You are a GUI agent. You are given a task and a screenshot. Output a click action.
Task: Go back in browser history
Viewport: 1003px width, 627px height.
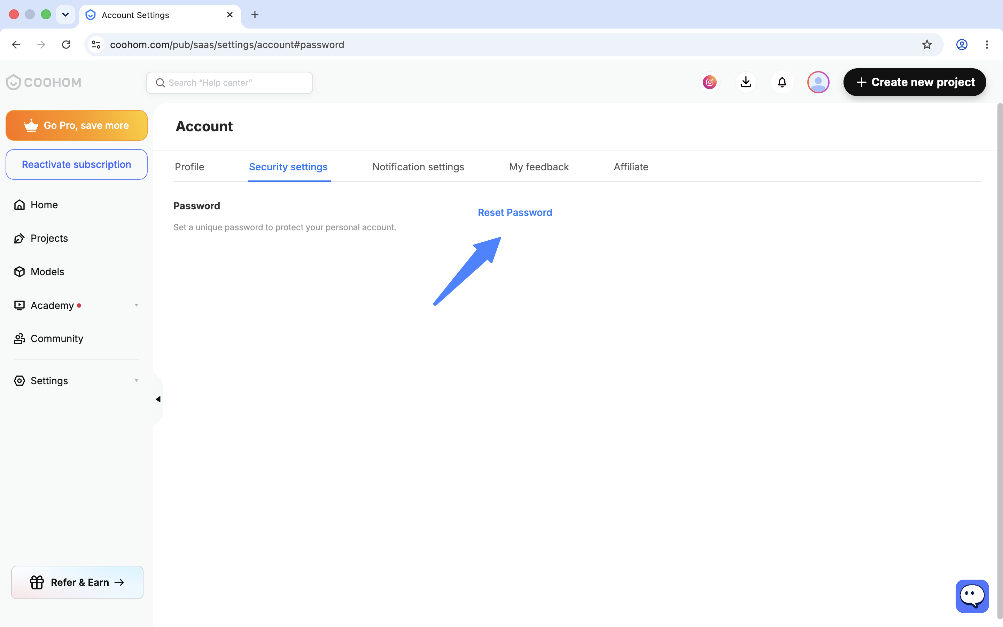16,45
